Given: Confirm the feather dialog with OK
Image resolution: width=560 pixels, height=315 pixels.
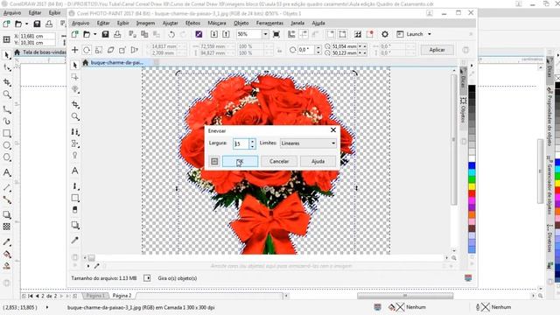Looking at the screenshot, I should tap(240, 161).
